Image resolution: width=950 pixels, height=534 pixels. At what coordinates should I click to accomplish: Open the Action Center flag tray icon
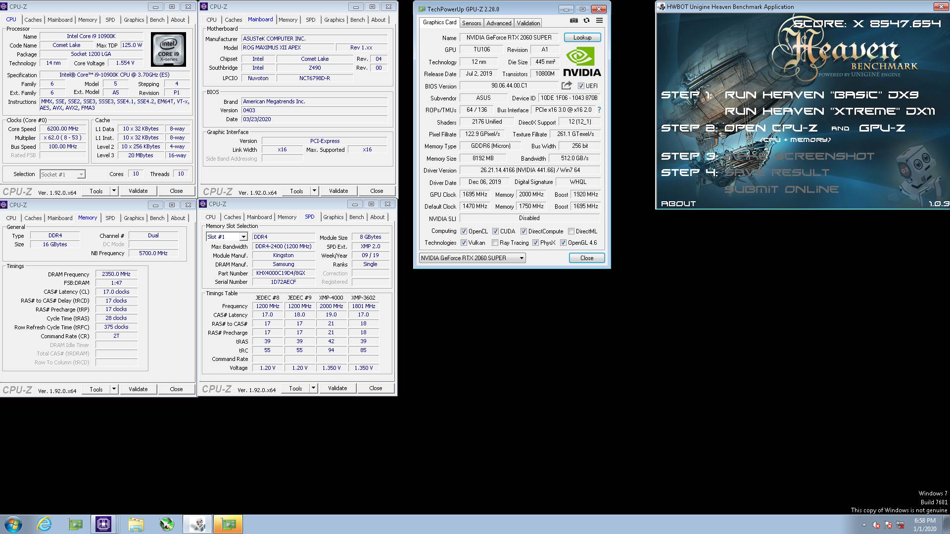pyautogui.click(x=888, y=525)
